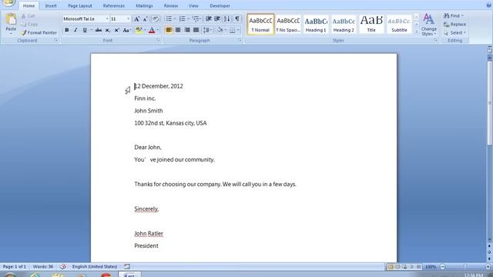Viewport: 493px width, 277px height.
Task: Grow the font size
Action: click(x=137, y=19)
